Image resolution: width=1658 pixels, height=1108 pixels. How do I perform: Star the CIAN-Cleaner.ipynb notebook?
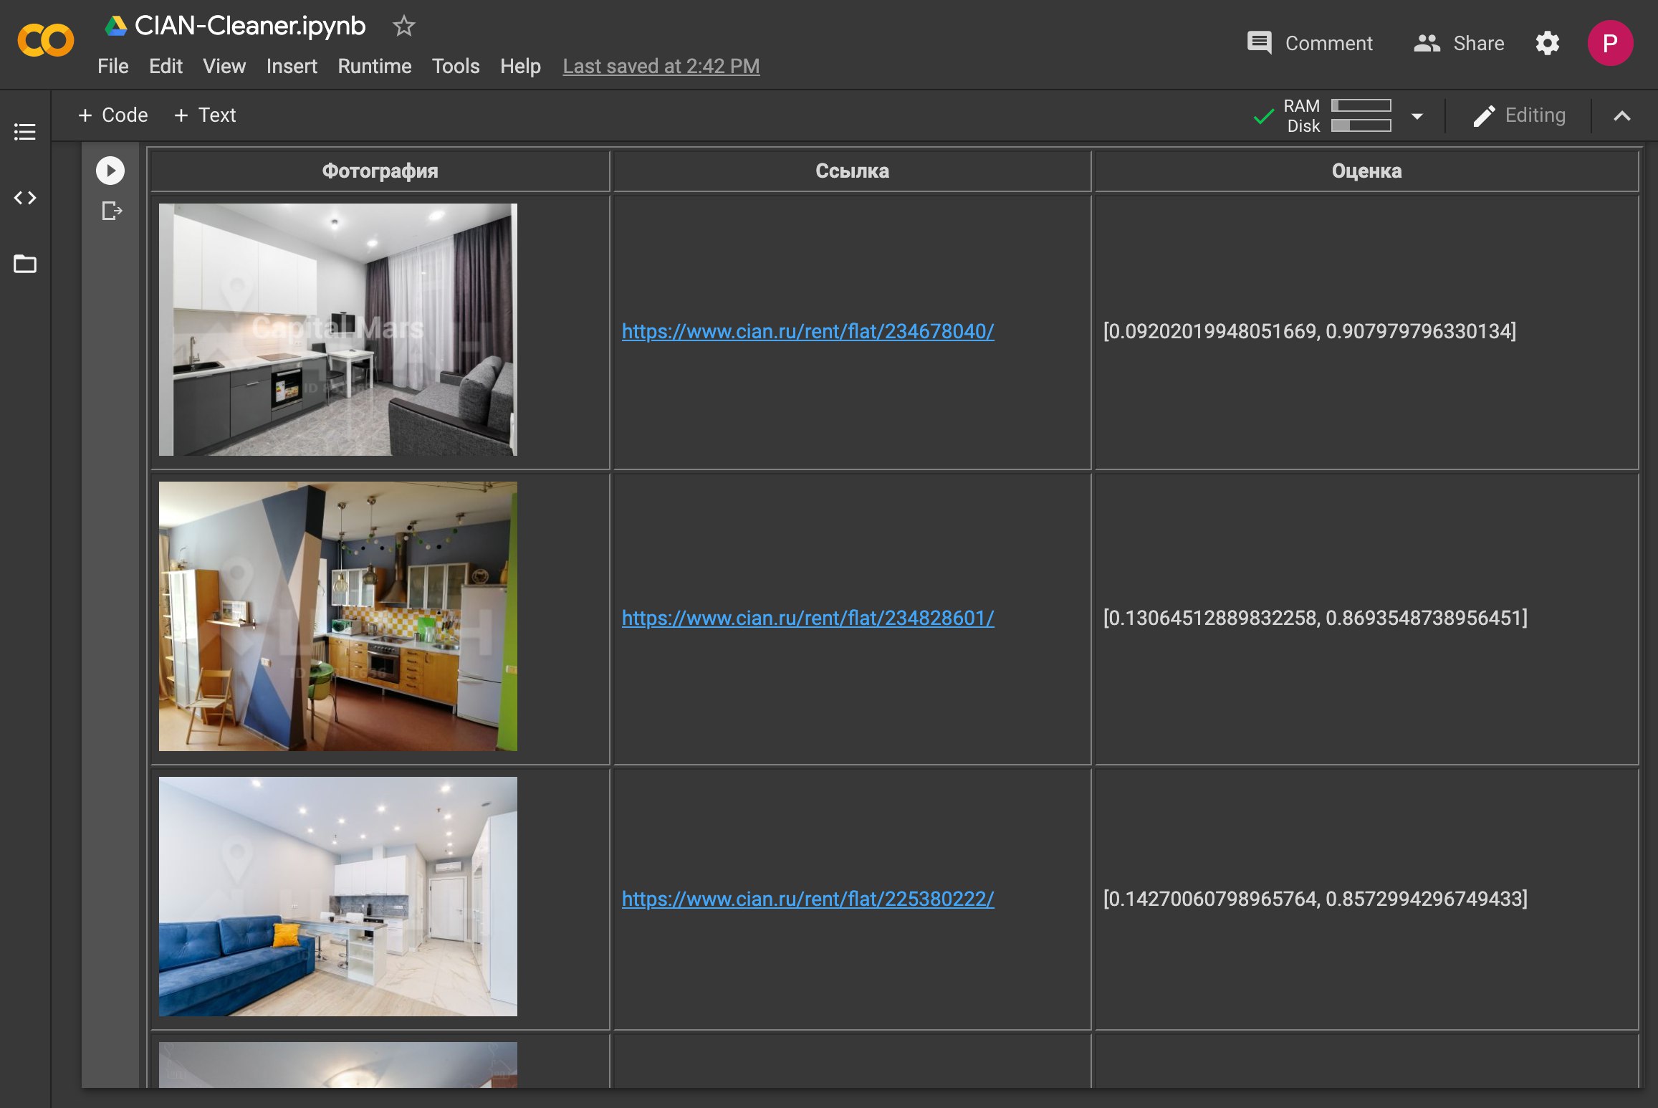click(x=404, y=27)
